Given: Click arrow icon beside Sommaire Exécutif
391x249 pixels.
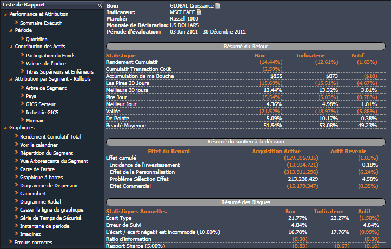Looking at the screenshot, I should click(16, 23).
